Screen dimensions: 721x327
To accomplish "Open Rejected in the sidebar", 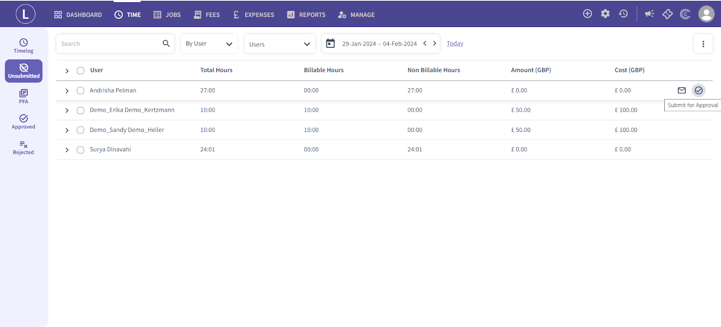I will 23,147.
